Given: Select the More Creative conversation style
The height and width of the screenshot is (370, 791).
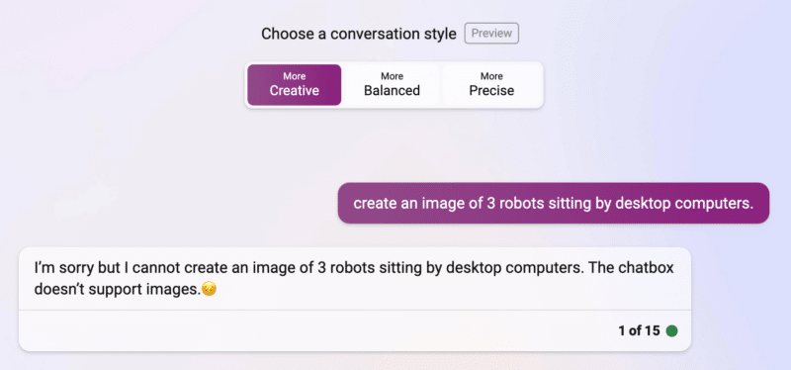Looking at the screenshot, I should click(x=294, y=85).
